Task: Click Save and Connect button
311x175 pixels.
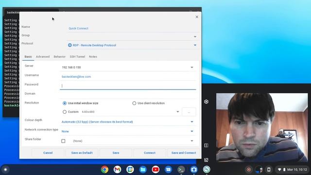Action: tap(184, 153)
